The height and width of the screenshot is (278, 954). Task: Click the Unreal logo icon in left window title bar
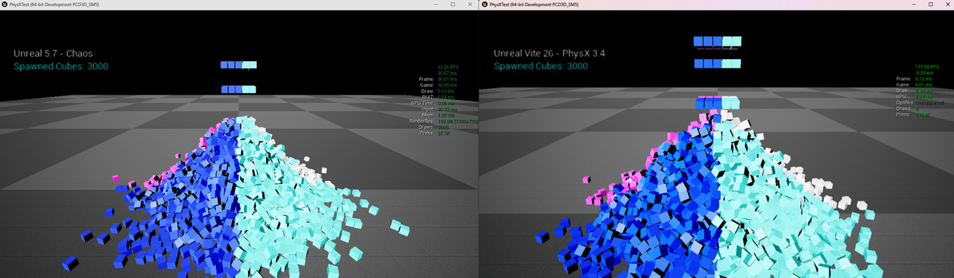click(x=4, y=4)
